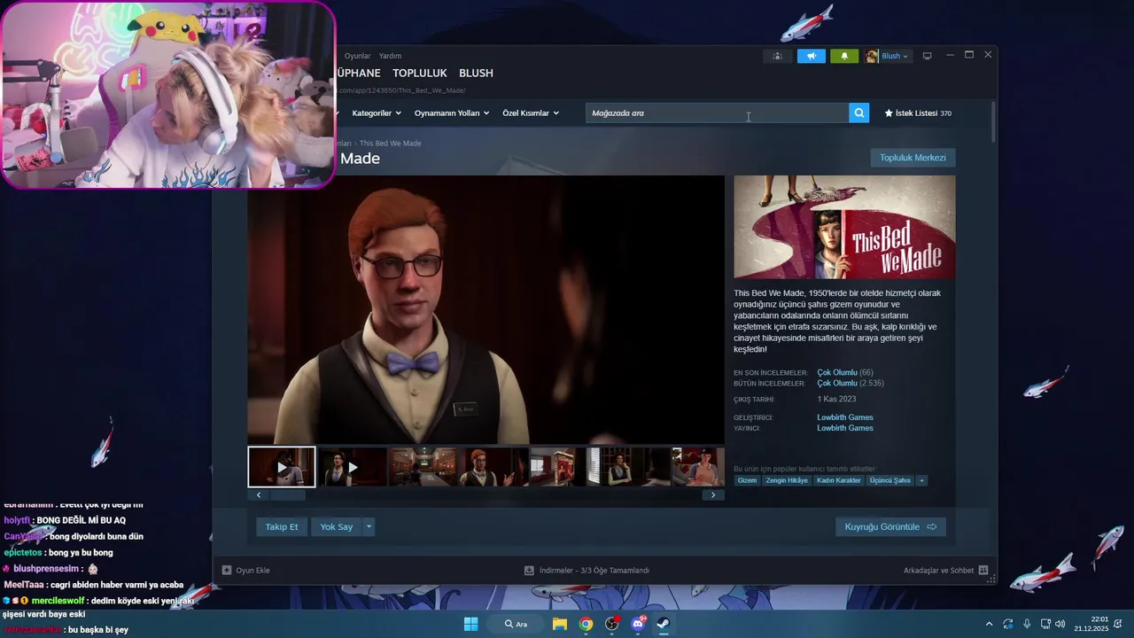This screenshot has height=638, width=1134.
Task: Click the sync tray icon
Action: pyautogui.click(x=1008, y=624)
